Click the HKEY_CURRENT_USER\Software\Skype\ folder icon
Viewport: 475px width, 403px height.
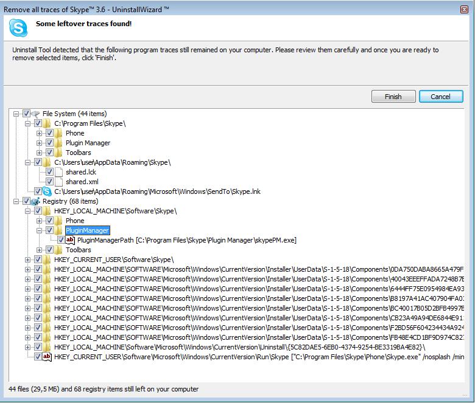47,260
